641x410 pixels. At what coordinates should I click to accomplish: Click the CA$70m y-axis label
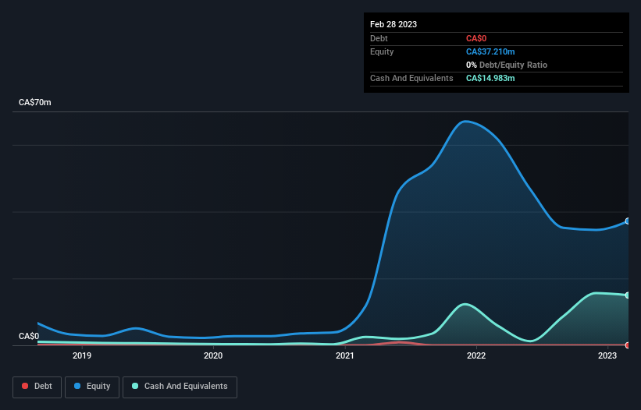[35, 102]
